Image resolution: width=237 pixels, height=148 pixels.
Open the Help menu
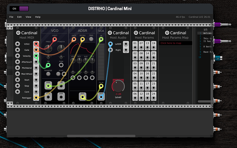point(38,17)
